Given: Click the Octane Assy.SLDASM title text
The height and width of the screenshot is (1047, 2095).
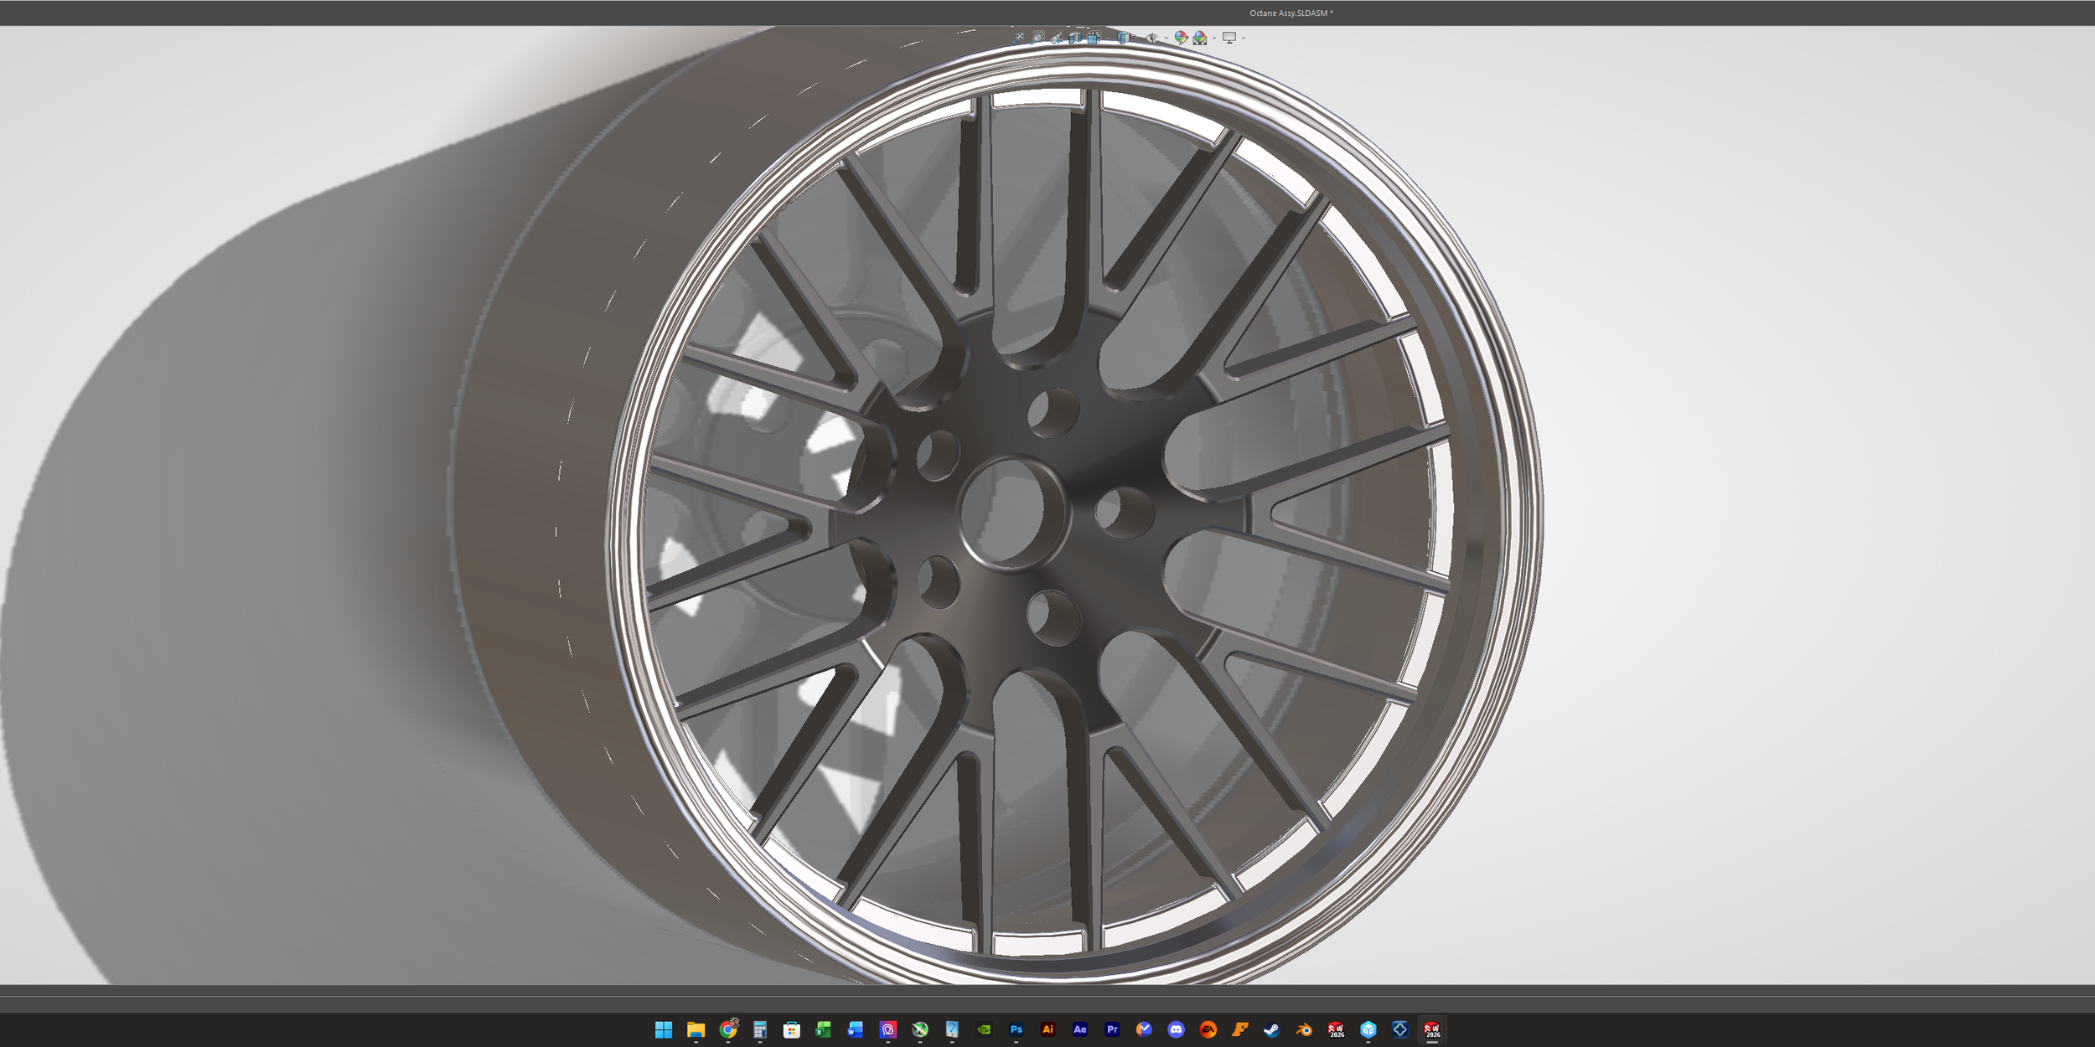Looking at the screenshot, I should click(x=1289, y=13).
